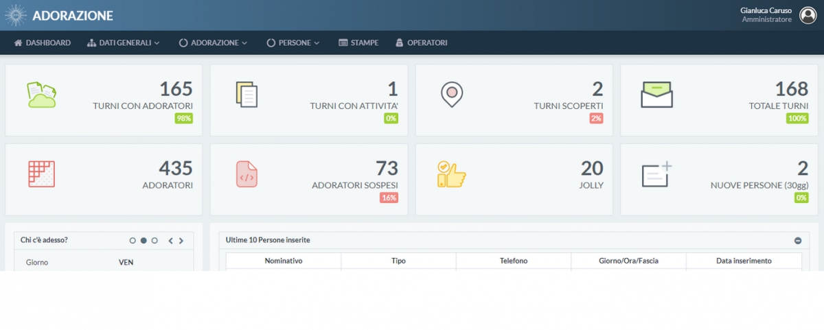Click the envelope icon for Totale Turni
This screenshot has width=824, height=330.
coord(656,95)
